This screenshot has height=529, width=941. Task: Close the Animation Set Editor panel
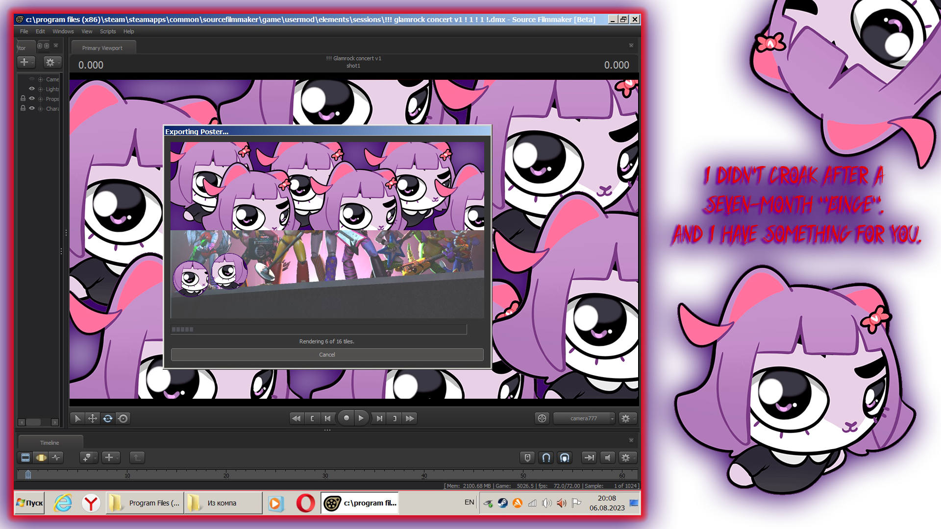coord(56,46)
